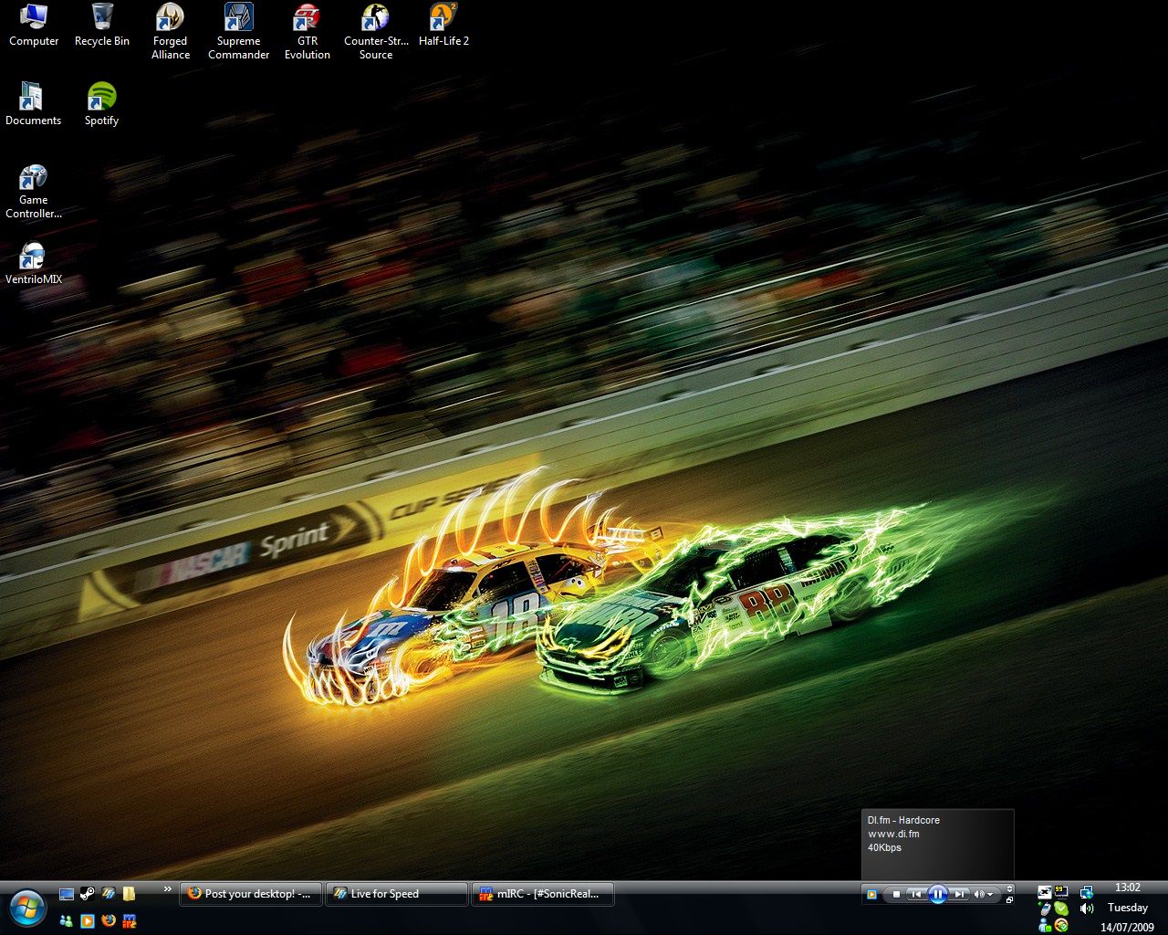Switch to the Live for Speed taskbar window
The height and width of the screenshot is (935, 1168).
[398, 894]
